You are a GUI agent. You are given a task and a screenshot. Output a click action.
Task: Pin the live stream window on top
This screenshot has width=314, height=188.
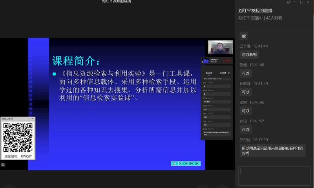(288, 2)
